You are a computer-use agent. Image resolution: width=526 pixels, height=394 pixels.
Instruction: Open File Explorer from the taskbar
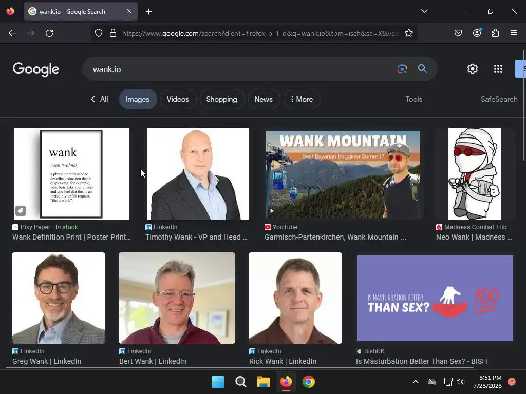[264, 382]
